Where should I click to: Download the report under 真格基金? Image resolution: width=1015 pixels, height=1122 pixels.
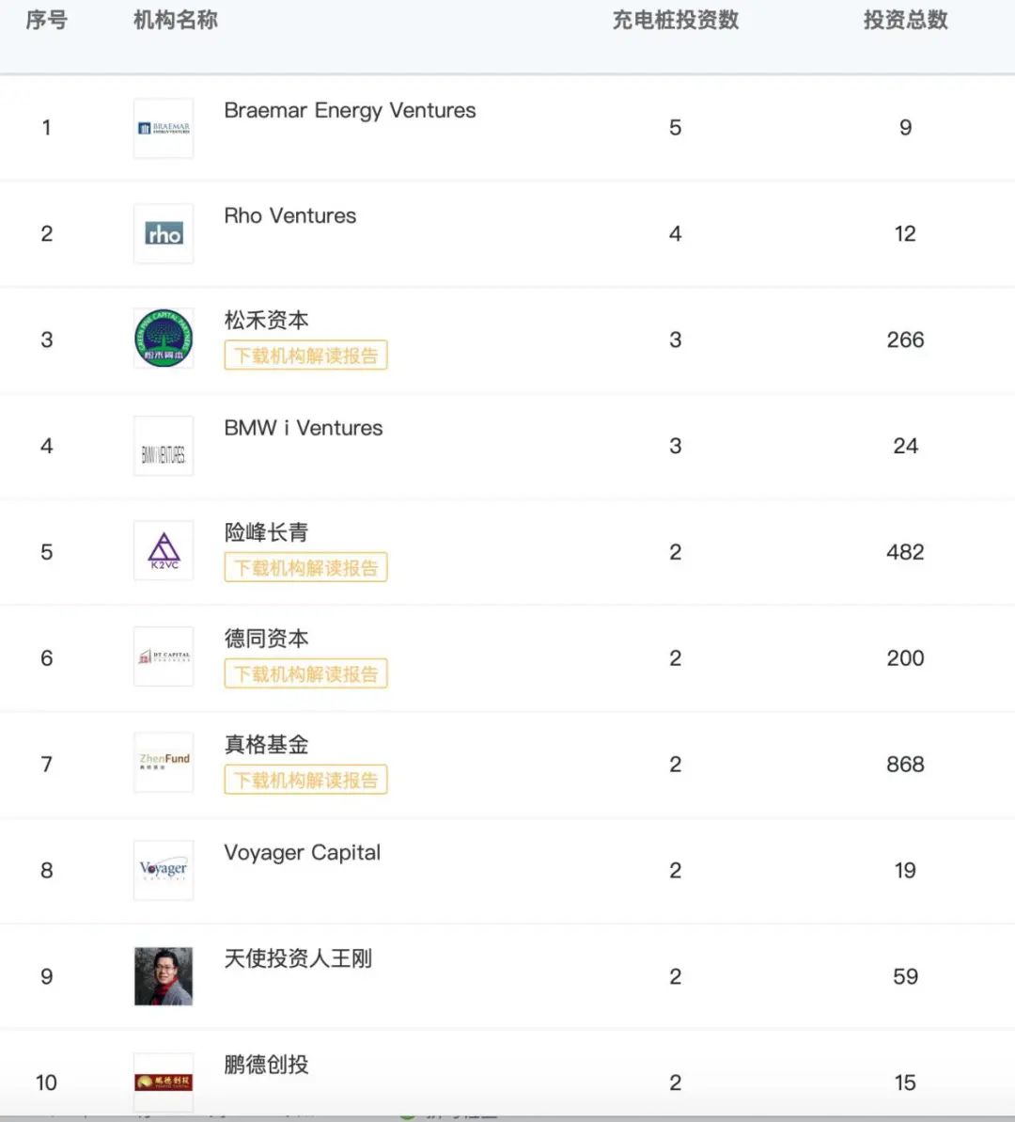click(x=305, y=780)
